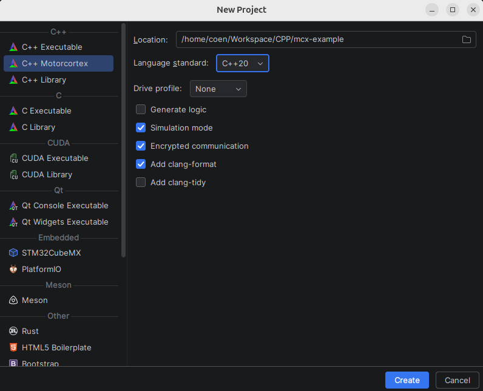Browse for location using folder icon
This screenshot has height=391, width=483.
coord(466,39)
